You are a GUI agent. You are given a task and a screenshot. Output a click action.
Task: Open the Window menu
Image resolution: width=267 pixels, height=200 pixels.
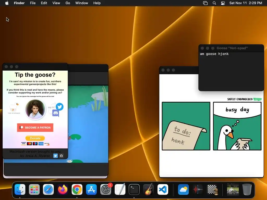(82, 3)
